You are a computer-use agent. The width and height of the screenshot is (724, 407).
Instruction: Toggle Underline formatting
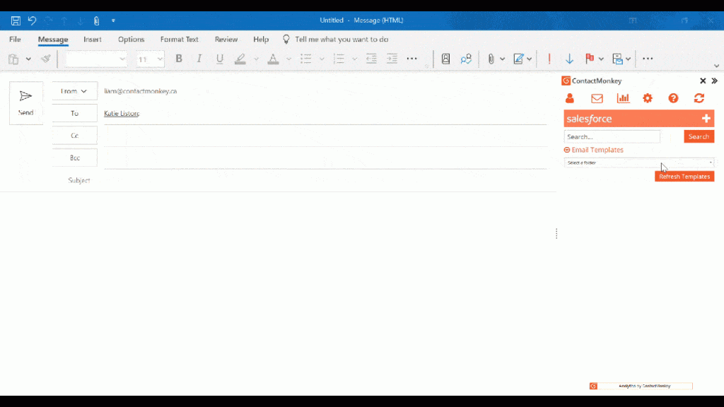(x=220, y=59)
